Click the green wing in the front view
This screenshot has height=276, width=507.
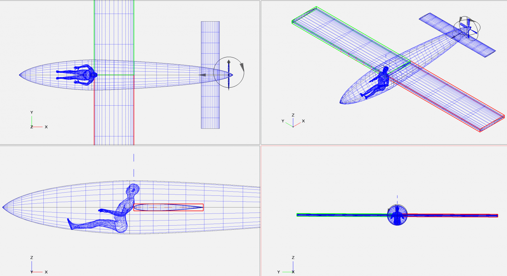(x=342, y=215)
